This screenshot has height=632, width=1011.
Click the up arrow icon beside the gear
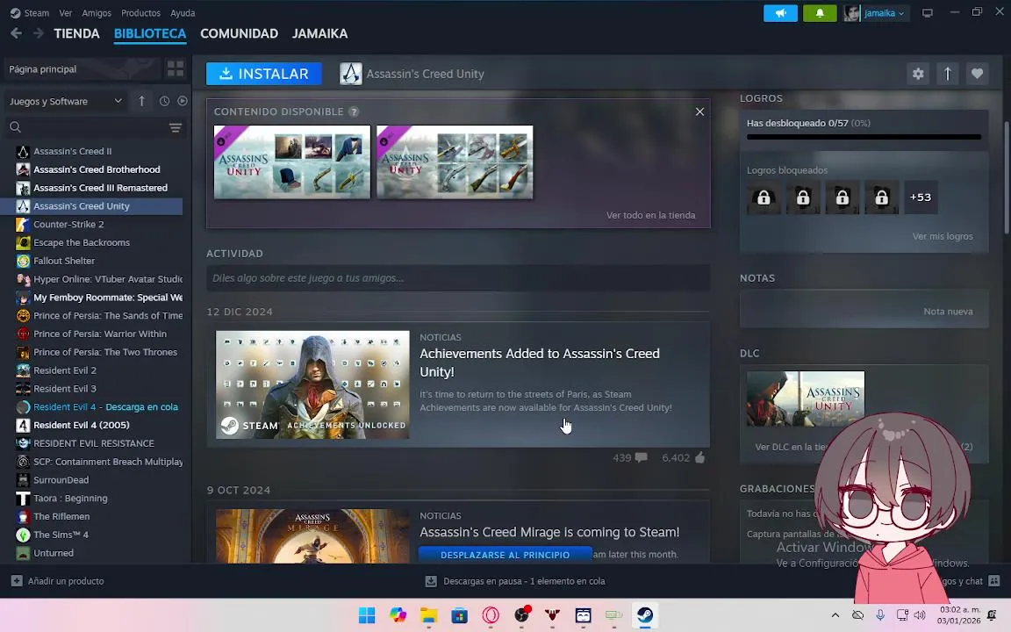pos(948,74)
